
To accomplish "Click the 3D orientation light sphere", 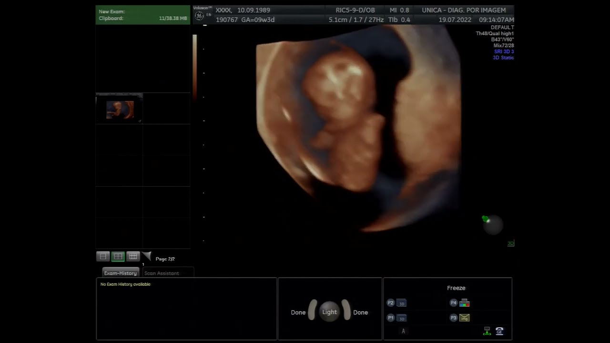I will pyautogui.click(x=493, y=225).
